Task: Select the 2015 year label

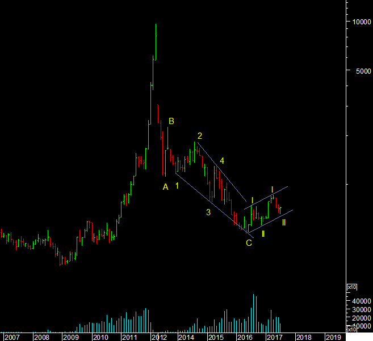Action: 216,337
